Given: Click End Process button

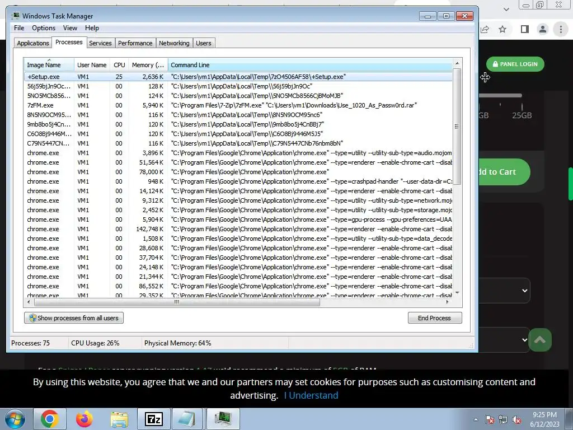Looking at the screenshot, I should [x=434, y=318].
